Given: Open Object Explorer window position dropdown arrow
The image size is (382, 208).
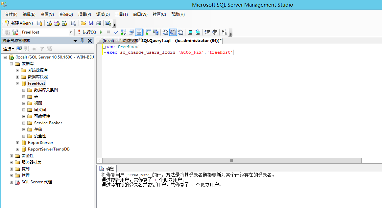Looking at the screenshot, I should pos(75,41).
